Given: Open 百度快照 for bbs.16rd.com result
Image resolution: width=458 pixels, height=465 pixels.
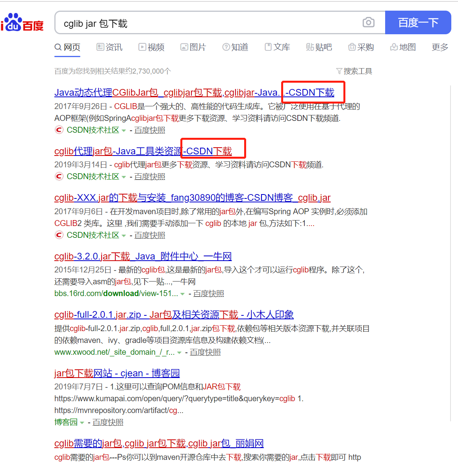Looking at the screenshot, I should point(209,294).
